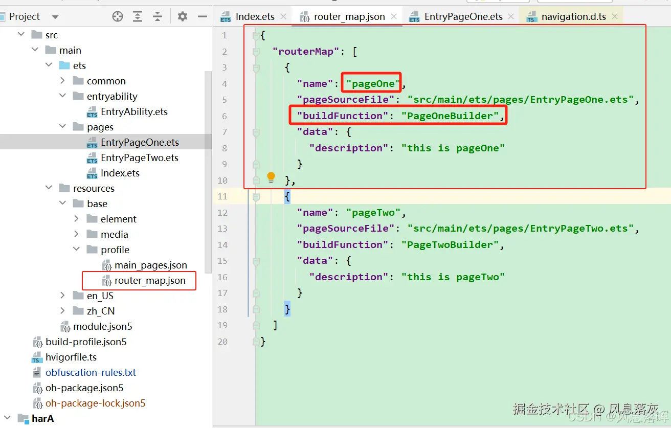Select oh-package-lock.json5 in the tree
This screenshot has height=428, width=671.
(95, 403)
